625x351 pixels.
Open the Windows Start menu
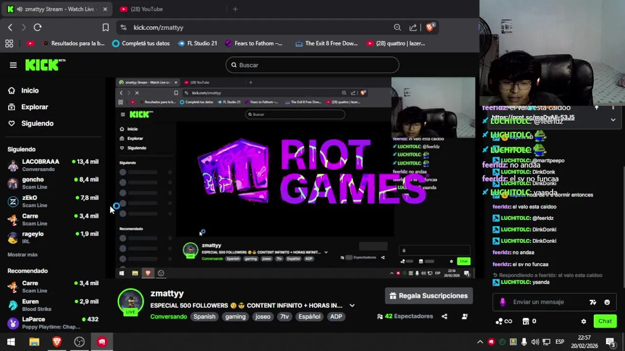11,342
